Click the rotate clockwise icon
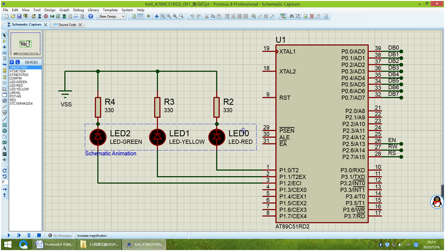This screenshot has height=251, width=445. pos(5,171)
